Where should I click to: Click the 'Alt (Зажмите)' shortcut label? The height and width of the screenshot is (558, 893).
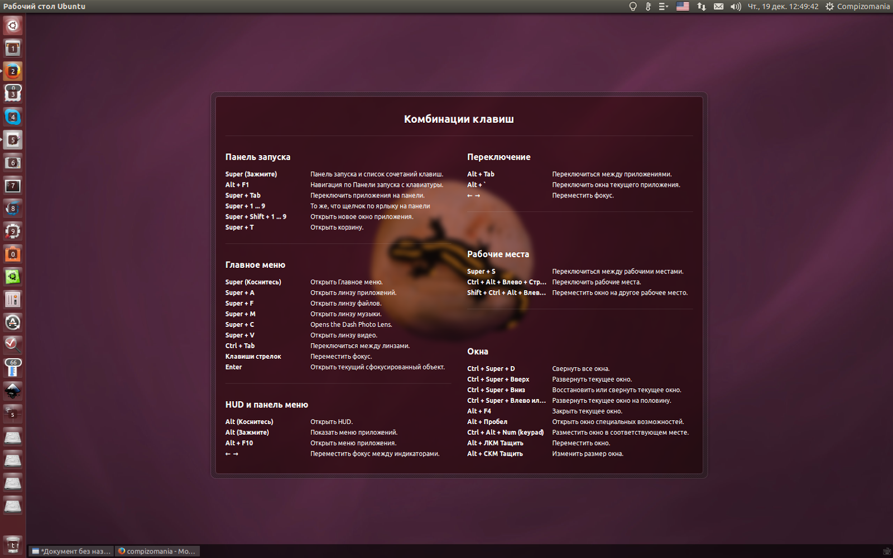pyautogui.click(x=247, y=432)
